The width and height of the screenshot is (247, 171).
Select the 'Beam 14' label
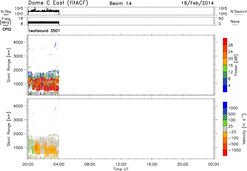[120, 3]
